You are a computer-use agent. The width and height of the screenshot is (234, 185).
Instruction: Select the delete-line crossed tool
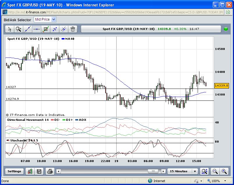click(64, 29)
